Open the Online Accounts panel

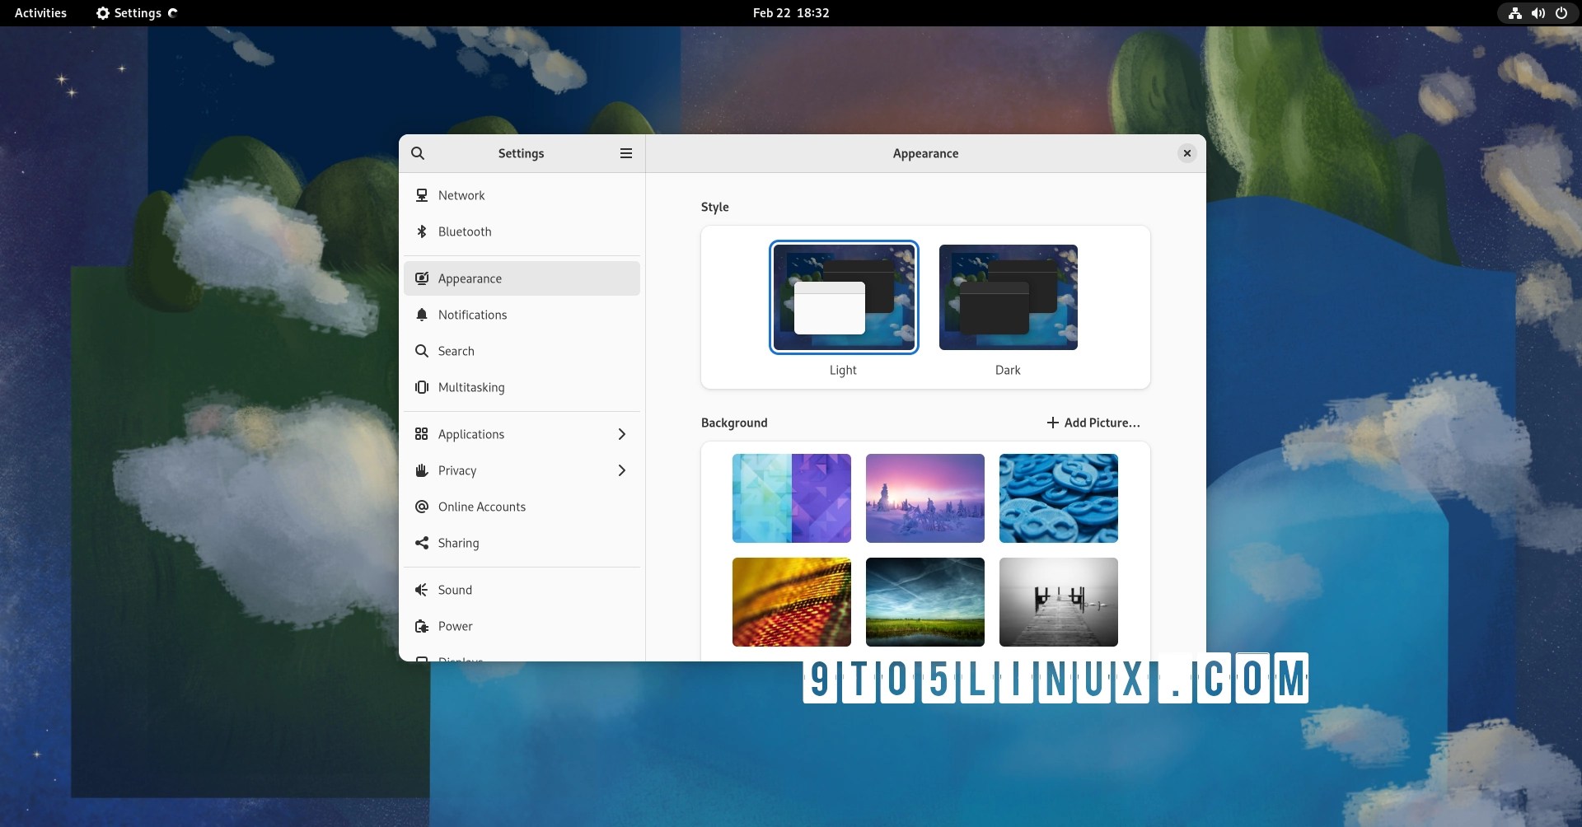pos(522,507)
